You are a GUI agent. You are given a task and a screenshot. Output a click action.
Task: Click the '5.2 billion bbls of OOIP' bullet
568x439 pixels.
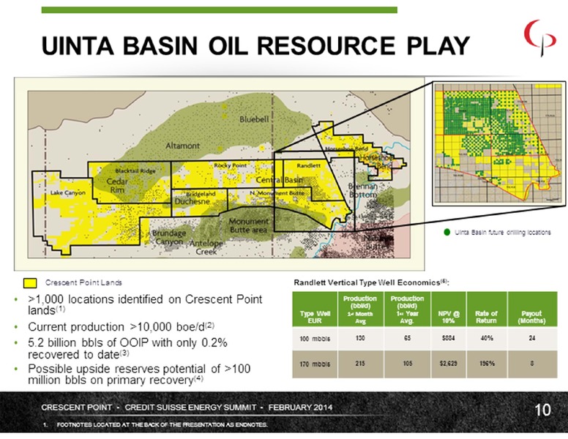click(127, 348)
